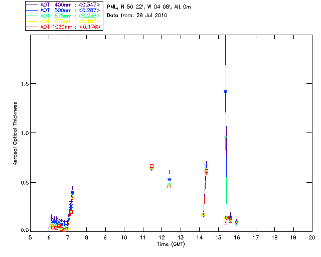This screenshot has height=257, width=321.
Task: Click the x-axis tick label '10'
Action: (x=124, y=237)
